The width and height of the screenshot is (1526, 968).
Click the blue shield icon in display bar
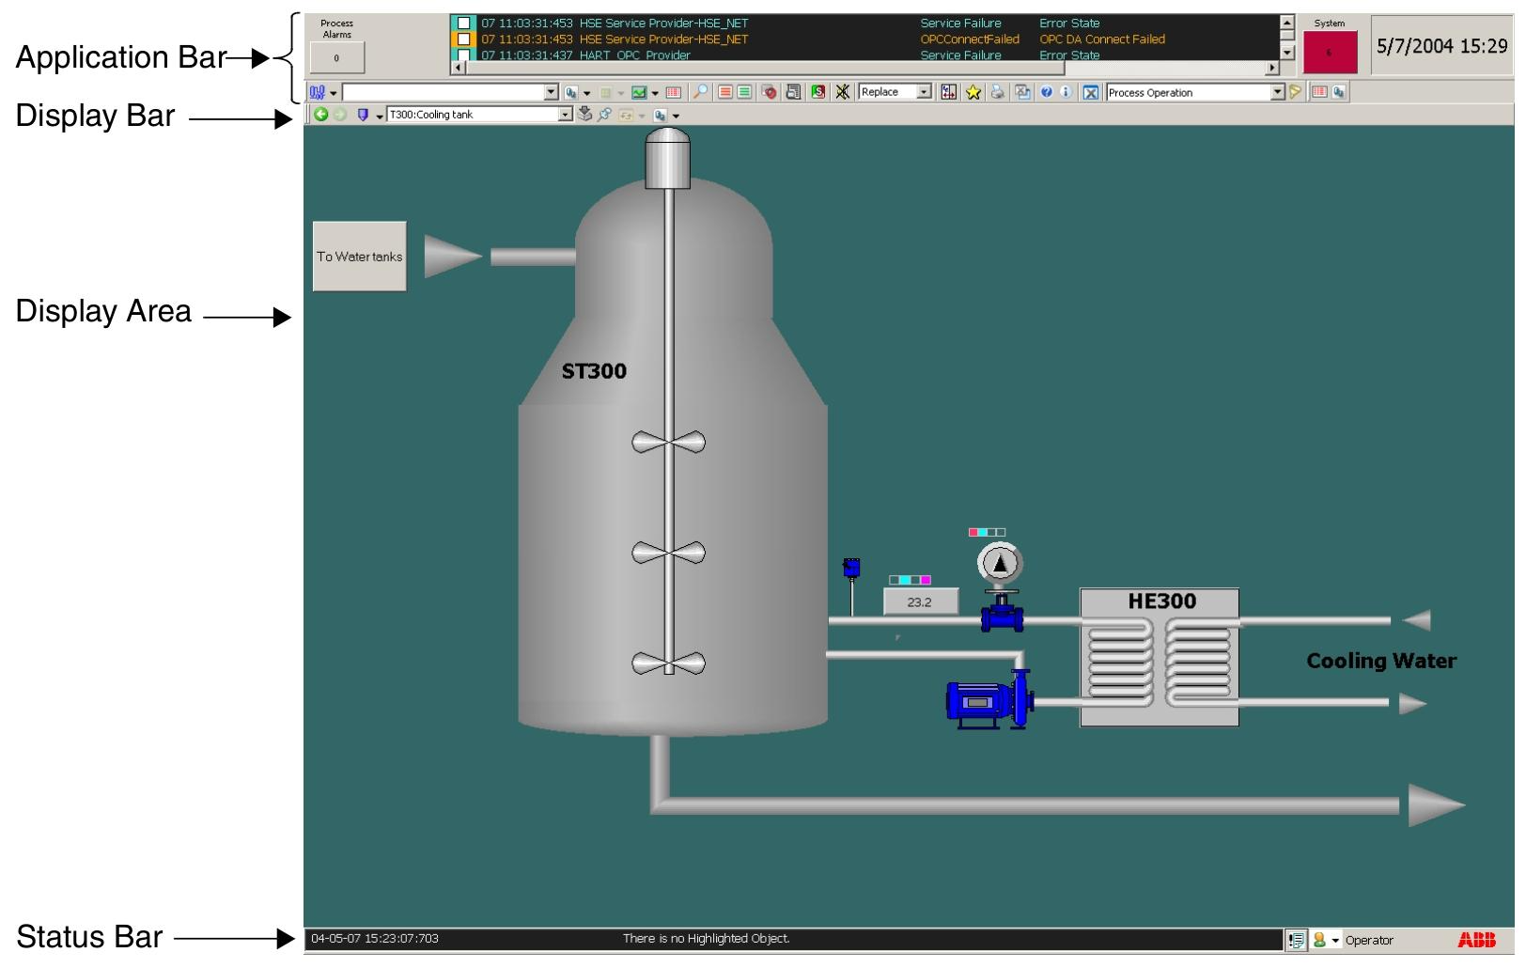363,115
